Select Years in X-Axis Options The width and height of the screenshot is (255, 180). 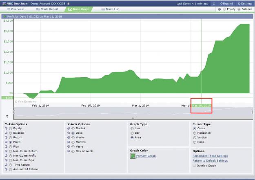point(73,147)
